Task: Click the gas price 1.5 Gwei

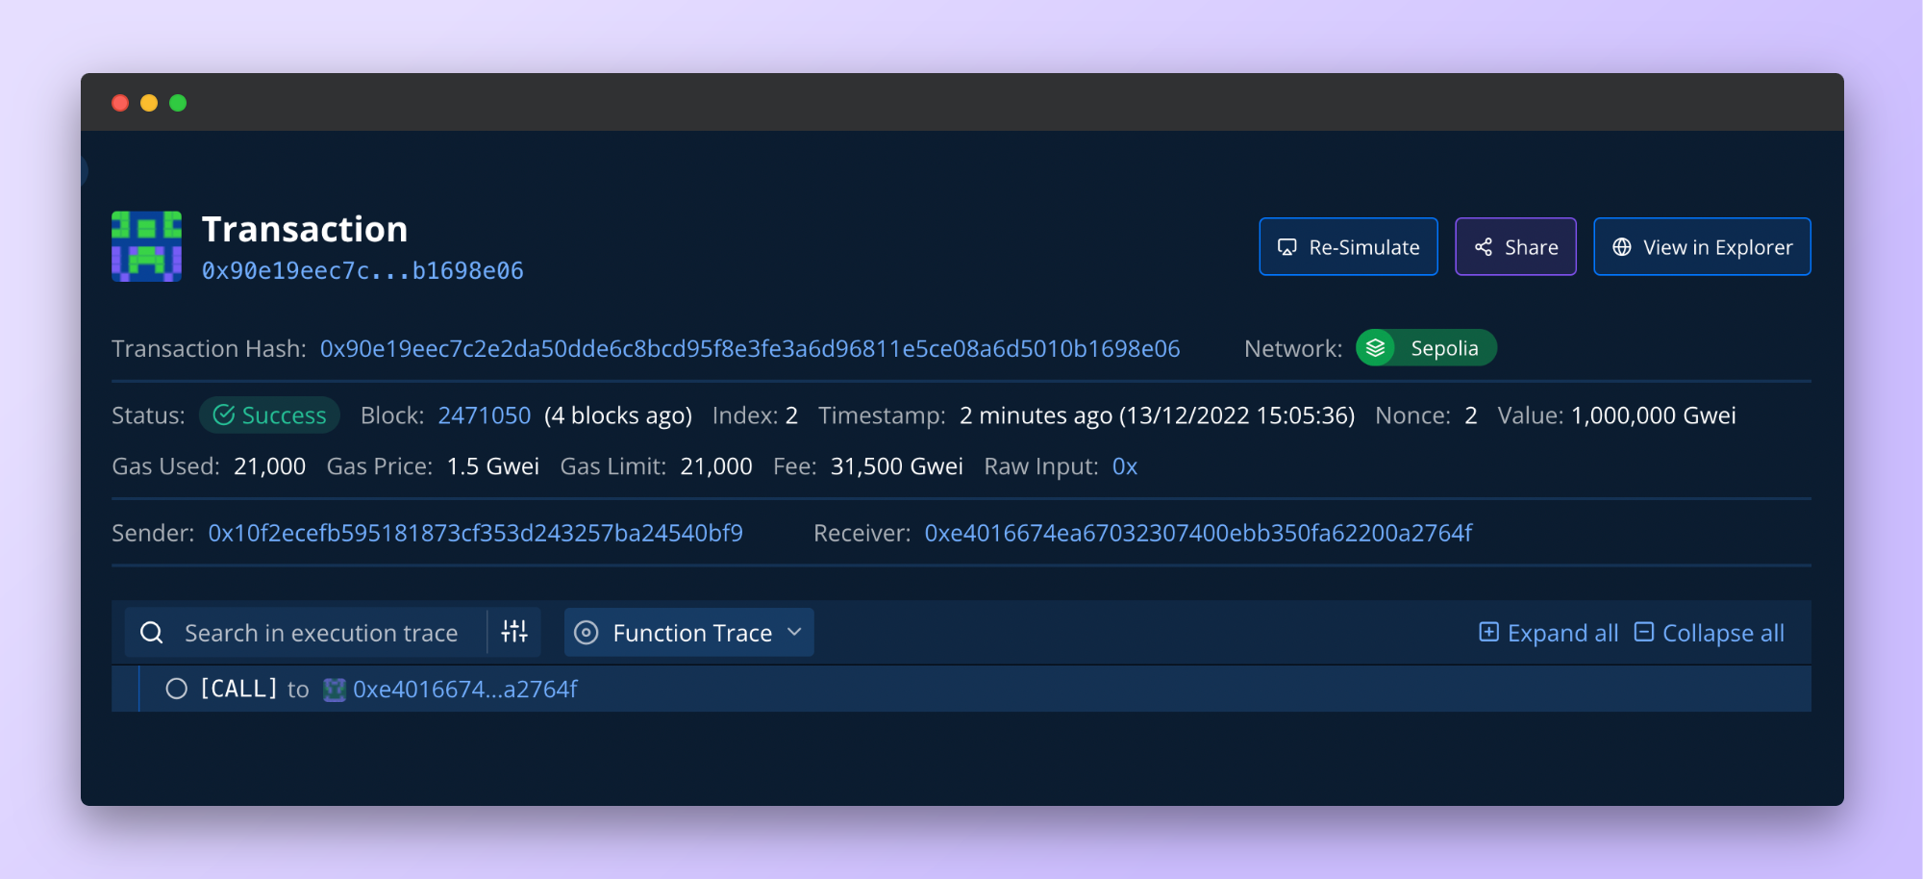Action: coord(493,466)
